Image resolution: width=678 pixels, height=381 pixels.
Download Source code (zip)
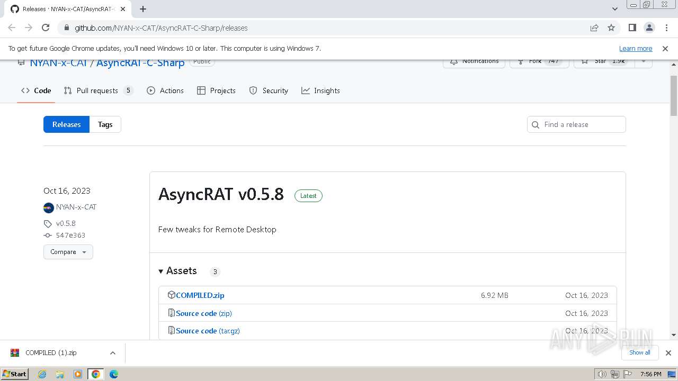pyautogui.click(x=204, y=313)
